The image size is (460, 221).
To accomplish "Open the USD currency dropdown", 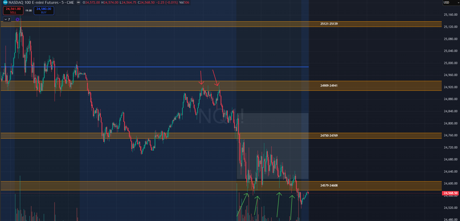I will tap(451, 3).
